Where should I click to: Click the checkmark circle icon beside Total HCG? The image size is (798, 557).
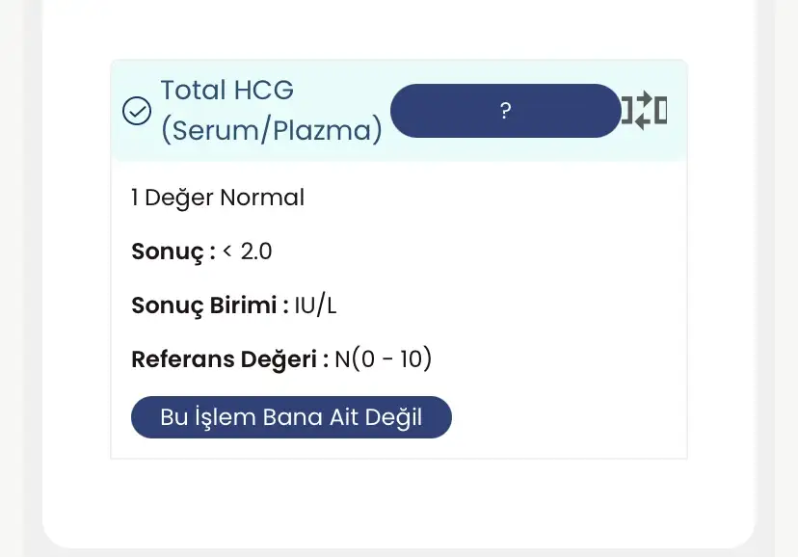tap(137, 111)
